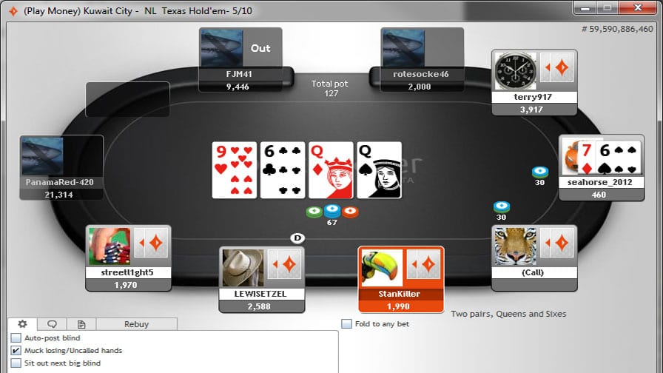The image size is (663, 373).
Task: Click the Rebuy tab button
Action: pyautogui.click(x=137, y=324)
